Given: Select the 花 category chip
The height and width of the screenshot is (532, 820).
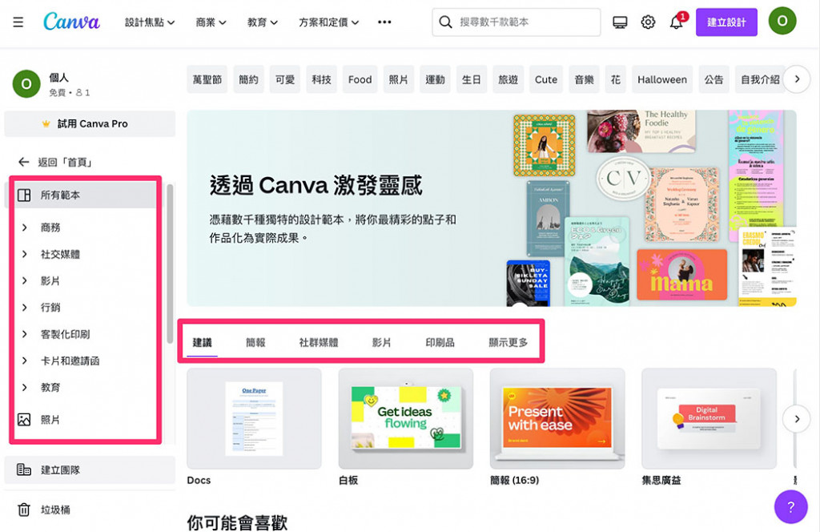Looking at the screenshot, I should pos(616,79).
